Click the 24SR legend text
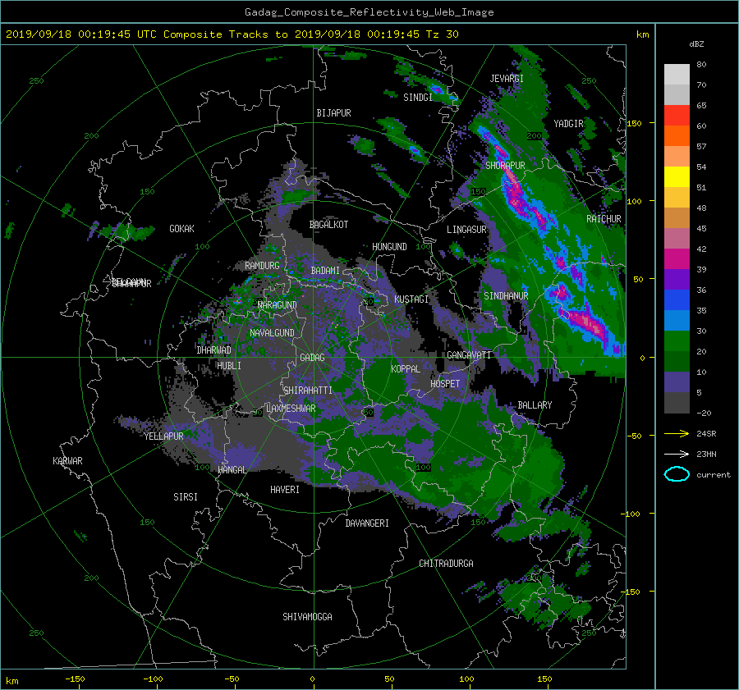 [x=706, y=433]
